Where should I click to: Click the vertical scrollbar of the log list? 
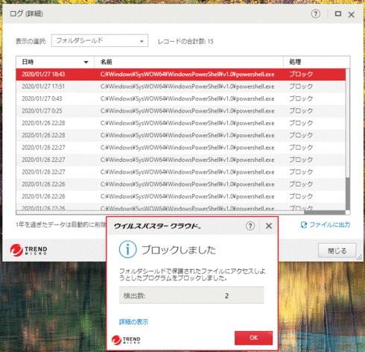[x=348, y=194]
